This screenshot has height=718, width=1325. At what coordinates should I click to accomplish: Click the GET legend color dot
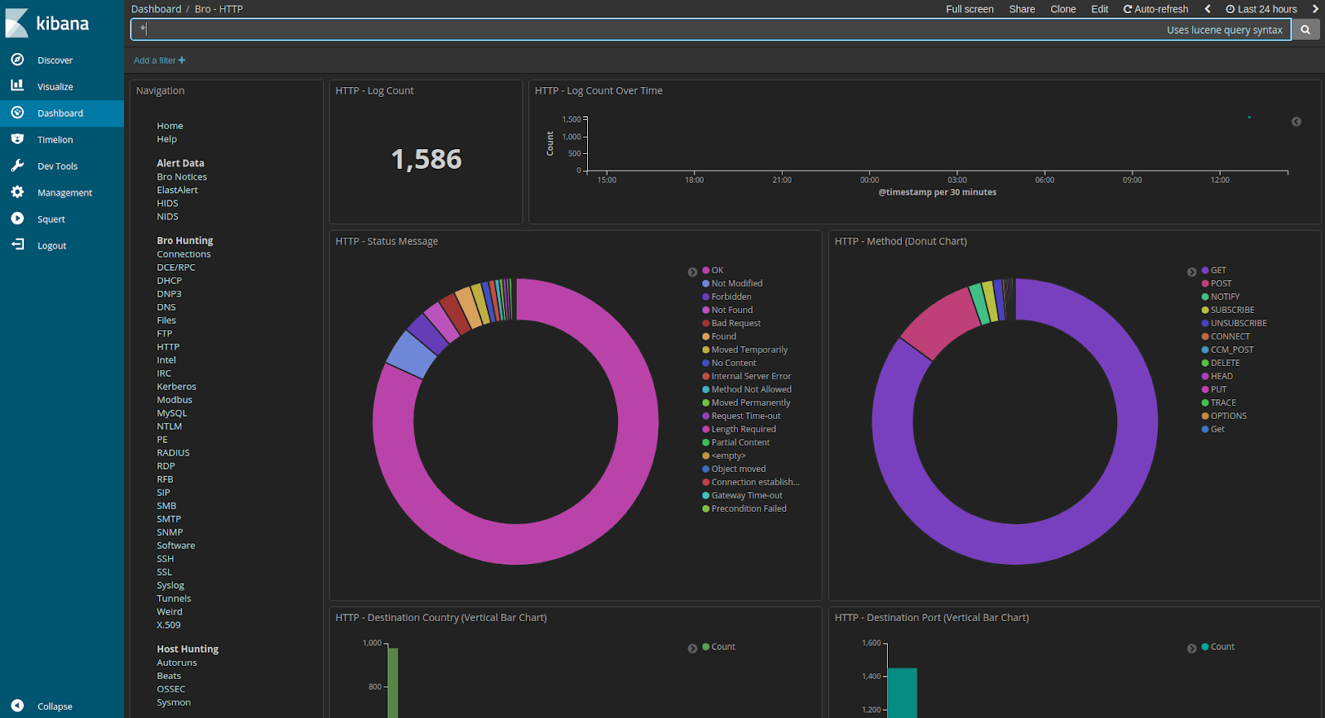point(1205,270)
